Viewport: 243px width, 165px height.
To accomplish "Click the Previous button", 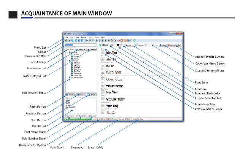I will (x=81, y=95).
